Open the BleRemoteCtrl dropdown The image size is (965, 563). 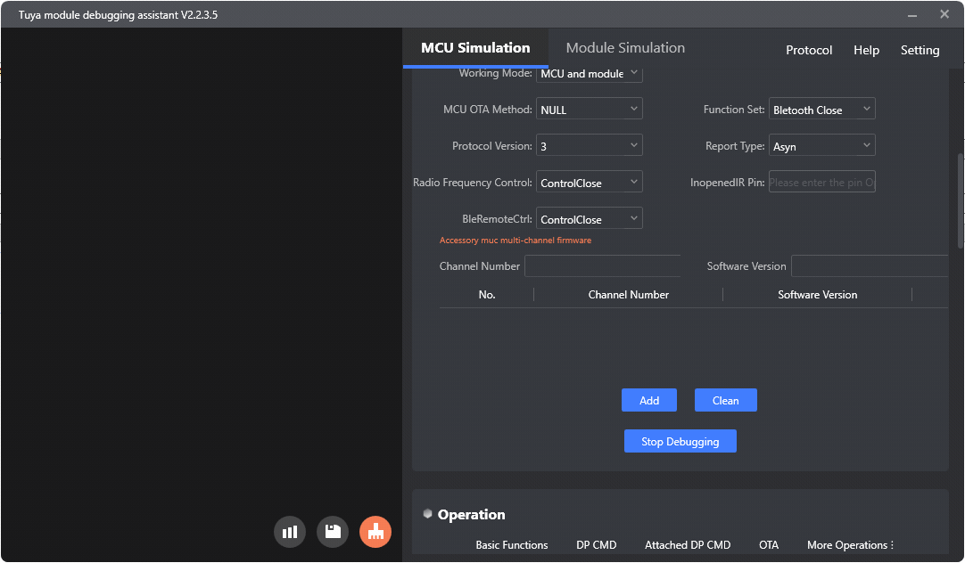pos(590,217)
